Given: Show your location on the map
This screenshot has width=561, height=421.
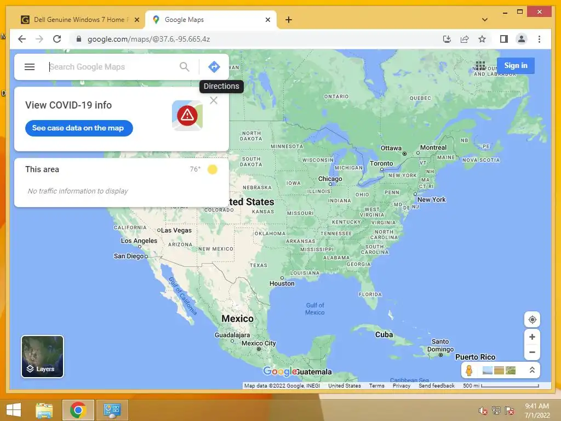Looking at the screenshot, I should pyautogui.click(x=532, y=320).
